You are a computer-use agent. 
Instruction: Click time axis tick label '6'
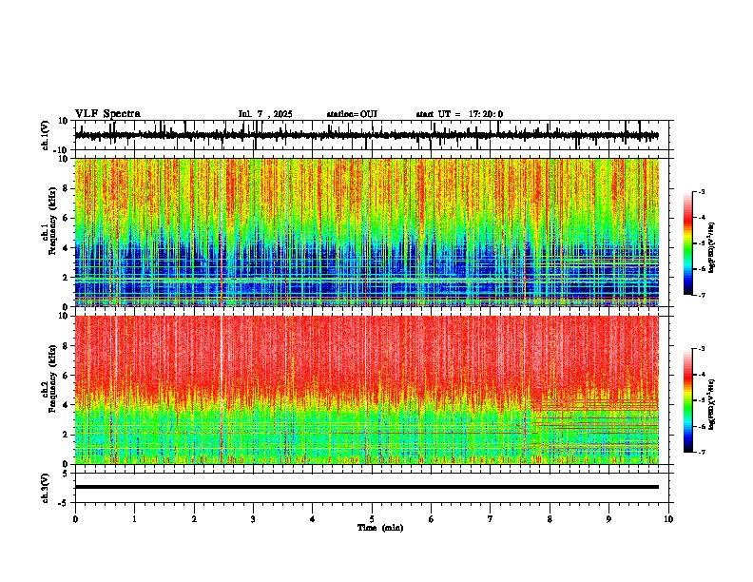coord(432,519)
